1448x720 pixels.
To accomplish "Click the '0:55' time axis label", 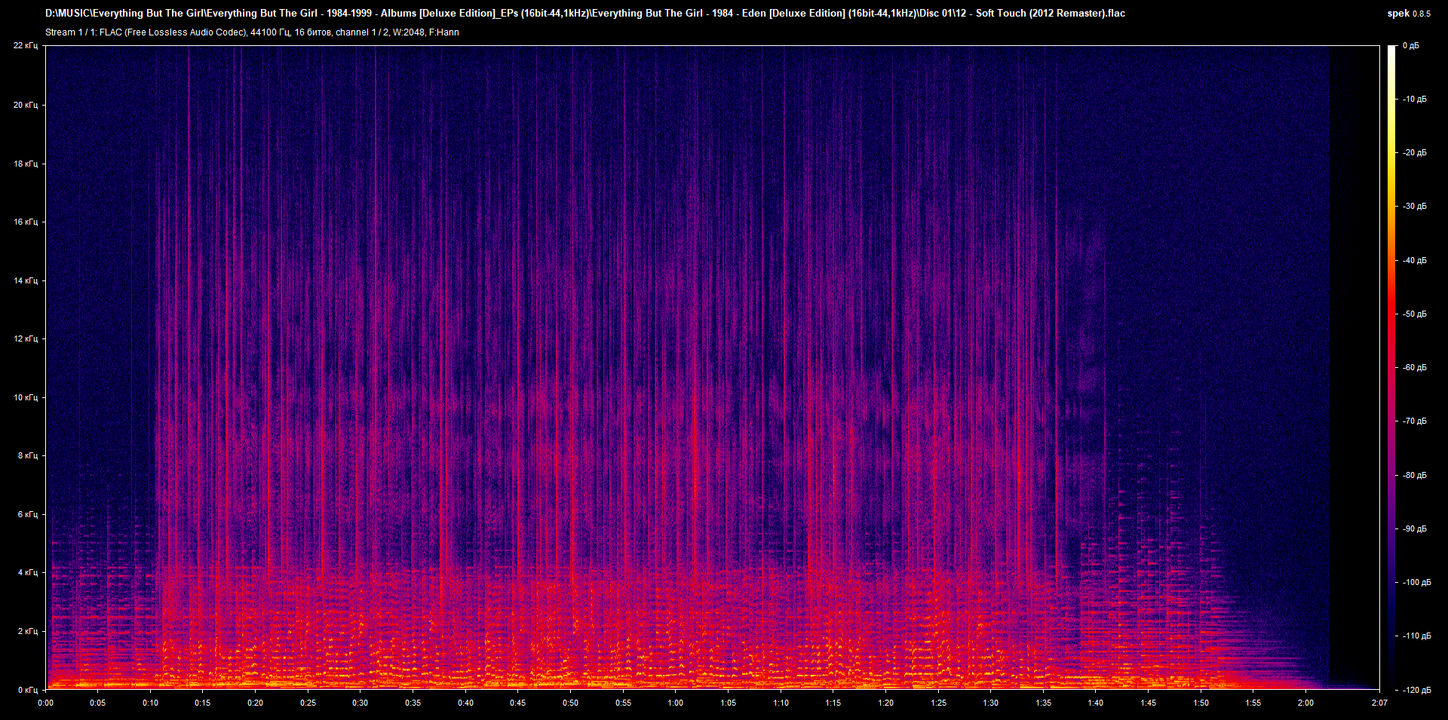I will pos(624,703).
